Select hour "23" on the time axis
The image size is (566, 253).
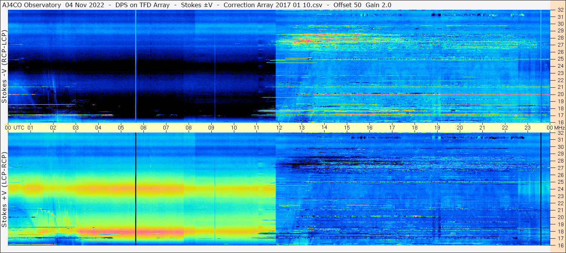528,128
